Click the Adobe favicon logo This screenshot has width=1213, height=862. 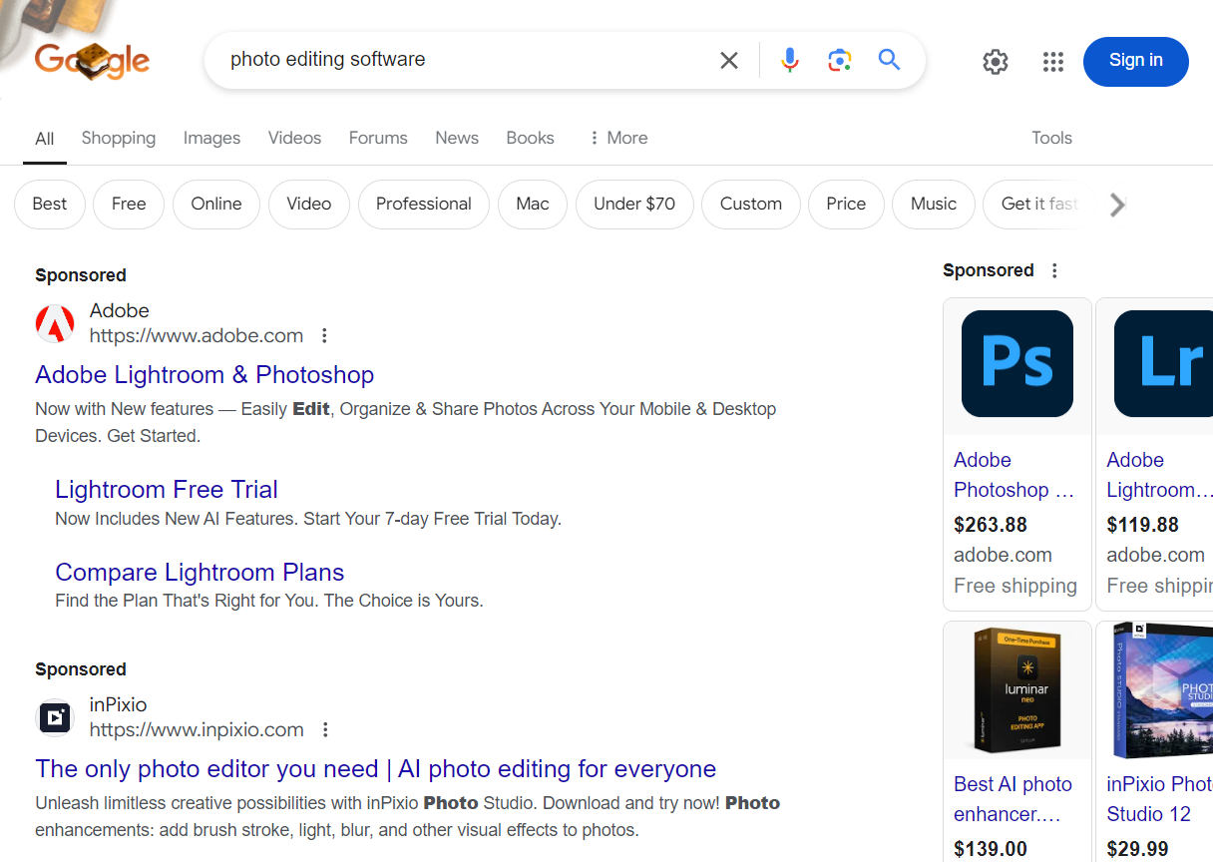coord(55,323)
